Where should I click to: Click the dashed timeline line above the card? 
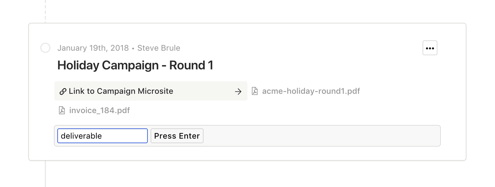pos(45,11)
